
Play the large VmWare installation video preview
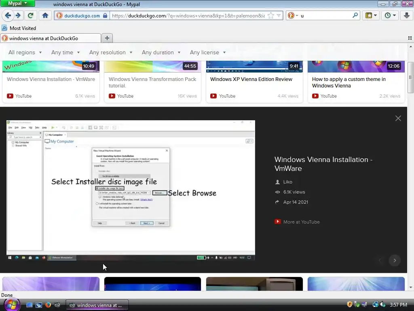(131, 191)
